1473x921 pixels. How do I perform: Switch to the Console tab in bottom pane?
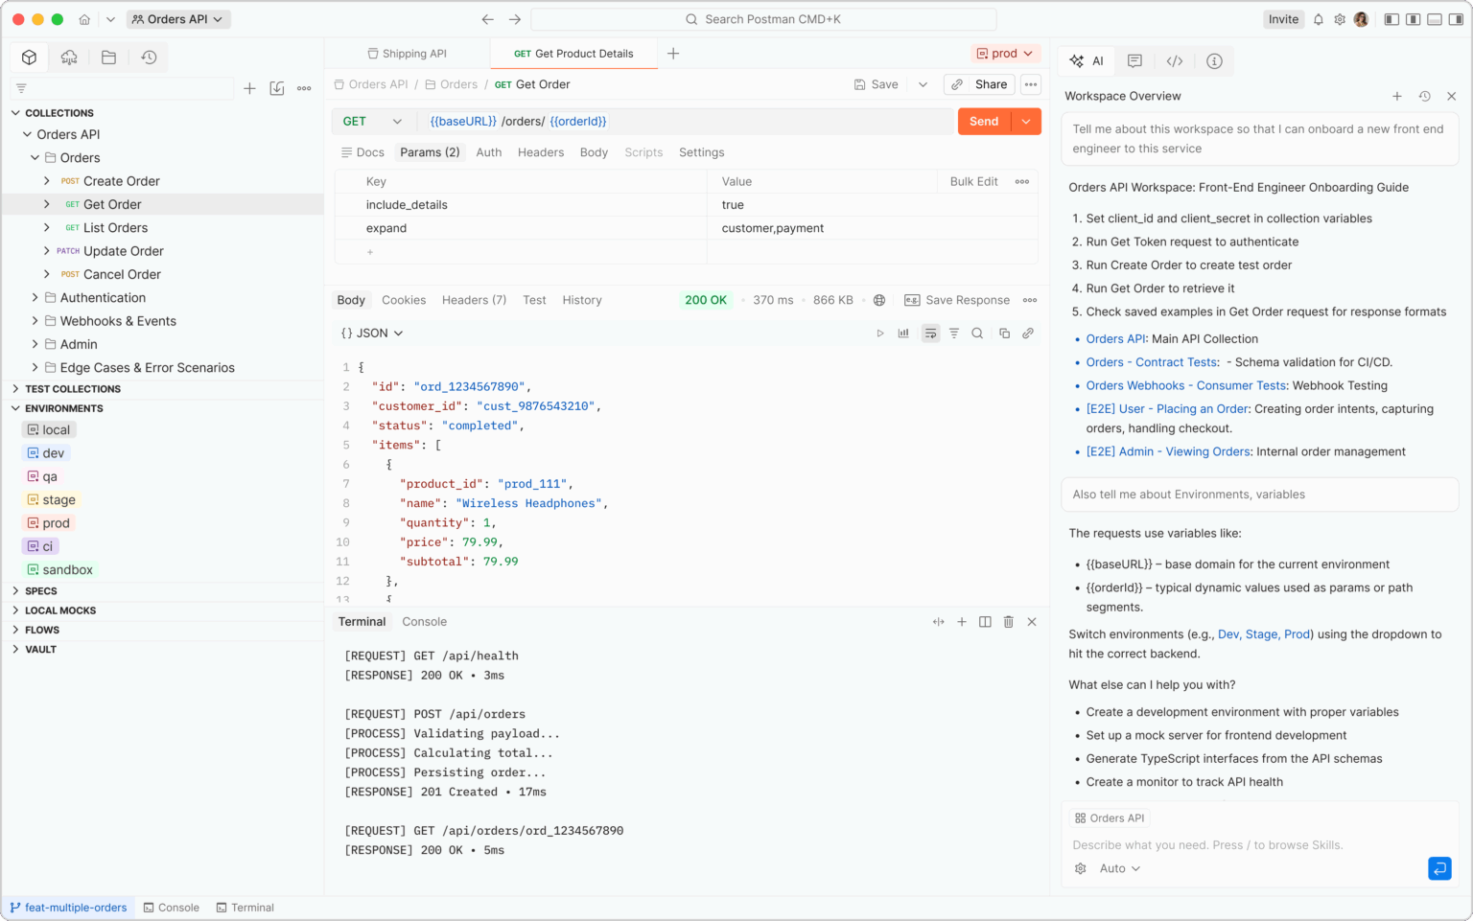425,622
